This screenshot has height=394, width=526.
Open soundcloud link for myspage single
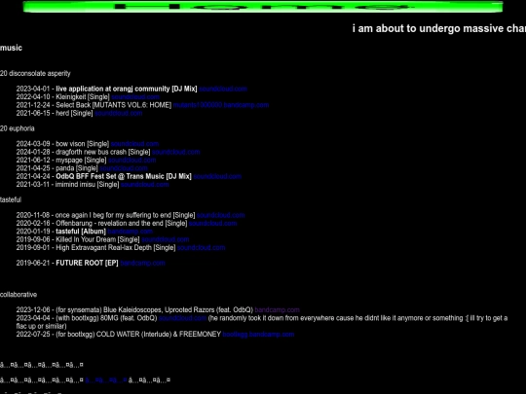pos(132,161)
